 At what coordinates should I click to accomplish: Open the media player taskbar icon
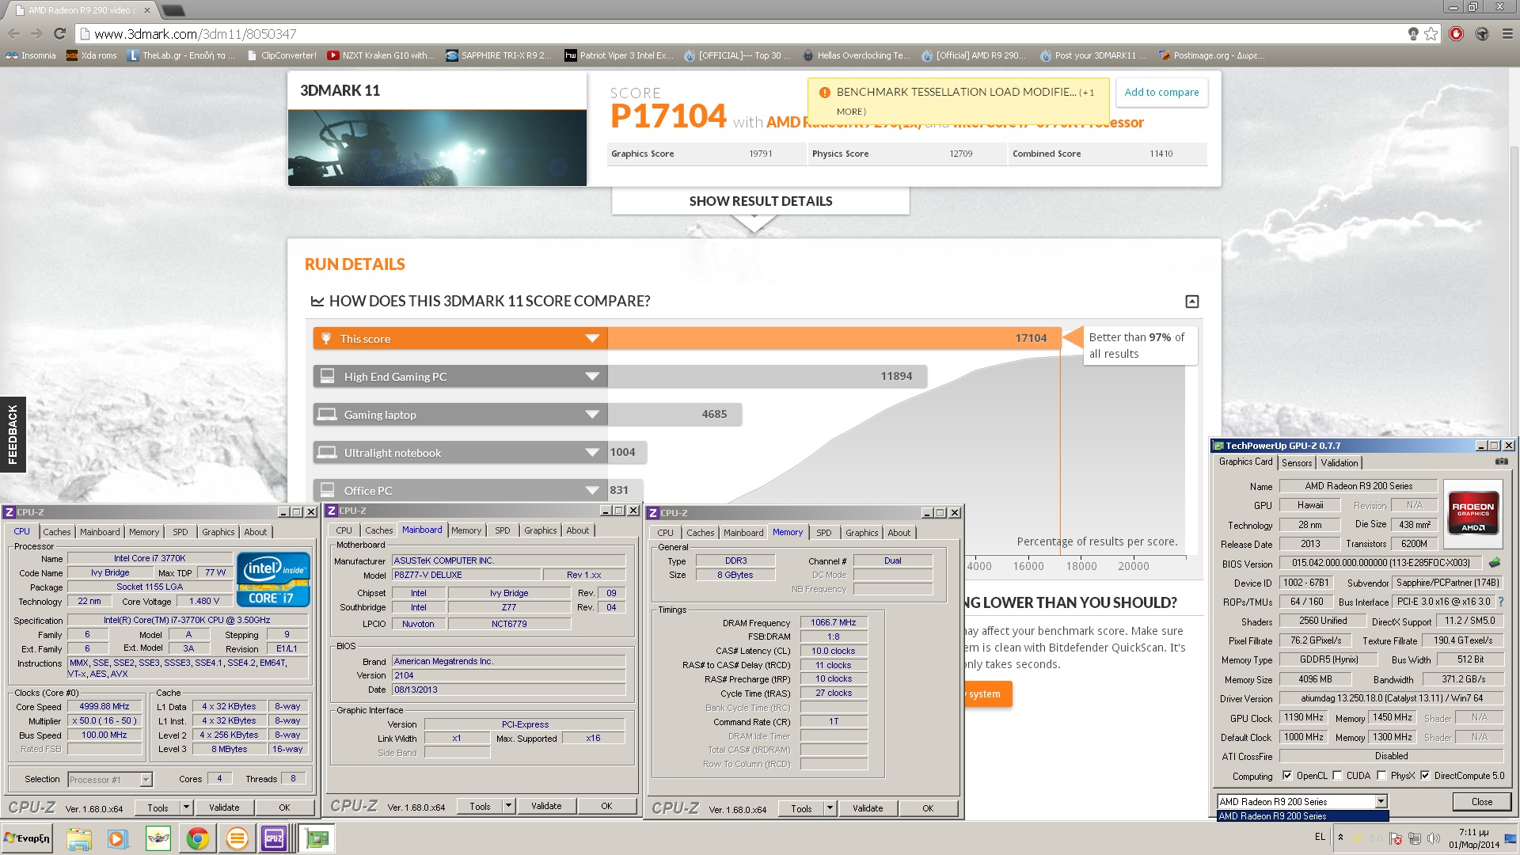click(x=117, y=838)
